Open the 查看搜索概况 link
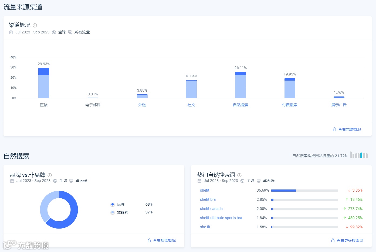Image resolution: width=376 pixels, height=252 pixels. click(164, 240)
